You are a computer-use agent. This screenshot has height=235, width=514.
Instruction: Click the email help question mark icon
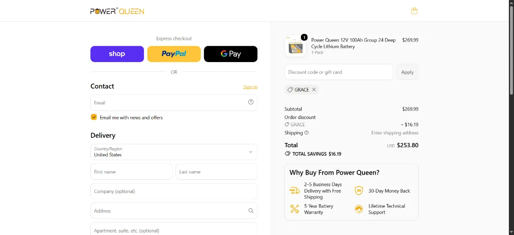click(251, 102)
